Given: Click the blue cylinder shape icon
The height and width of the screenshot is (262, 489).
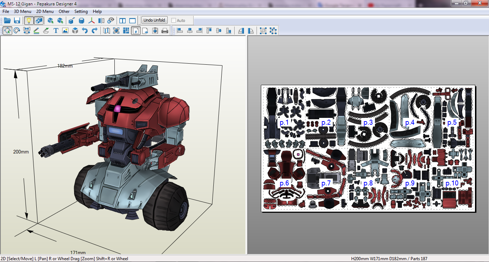Looking at the screenshot, I should click(82, 20).
